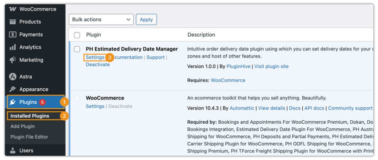Click Visit plugin site link
378x160 pixels.
pos(272,66)
